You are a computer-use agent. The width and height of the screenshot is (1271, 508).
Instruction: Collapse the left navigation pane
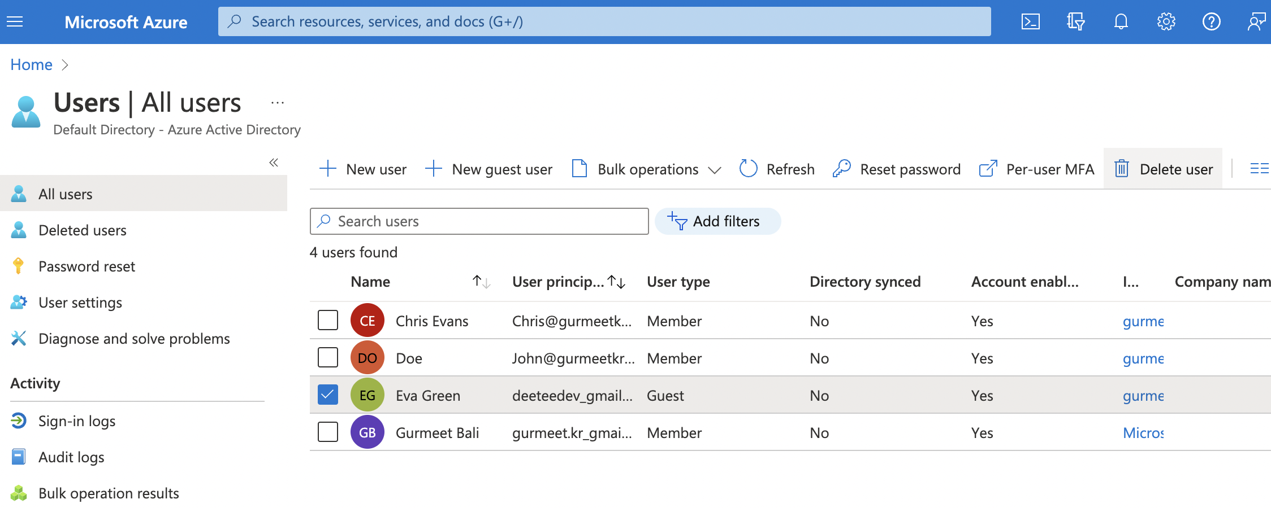click(274, 163)
